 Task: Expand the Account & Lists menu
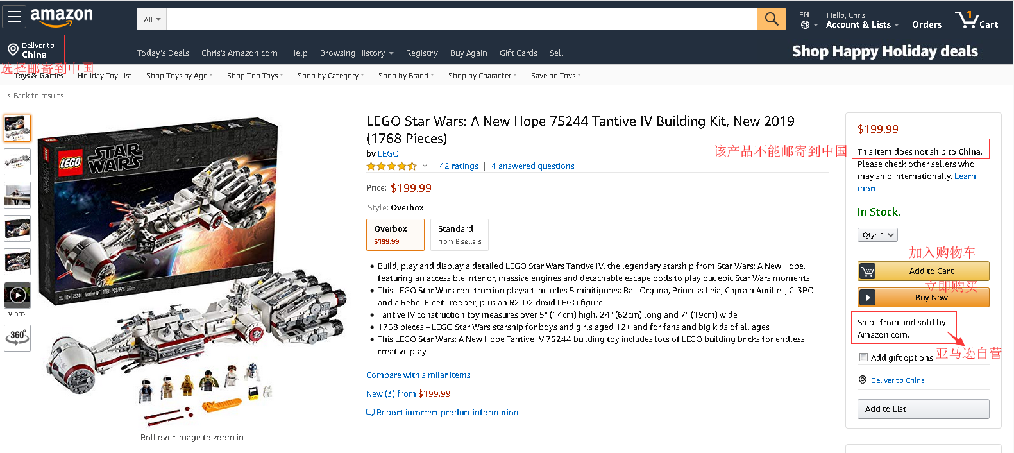(x=862, y=24)
